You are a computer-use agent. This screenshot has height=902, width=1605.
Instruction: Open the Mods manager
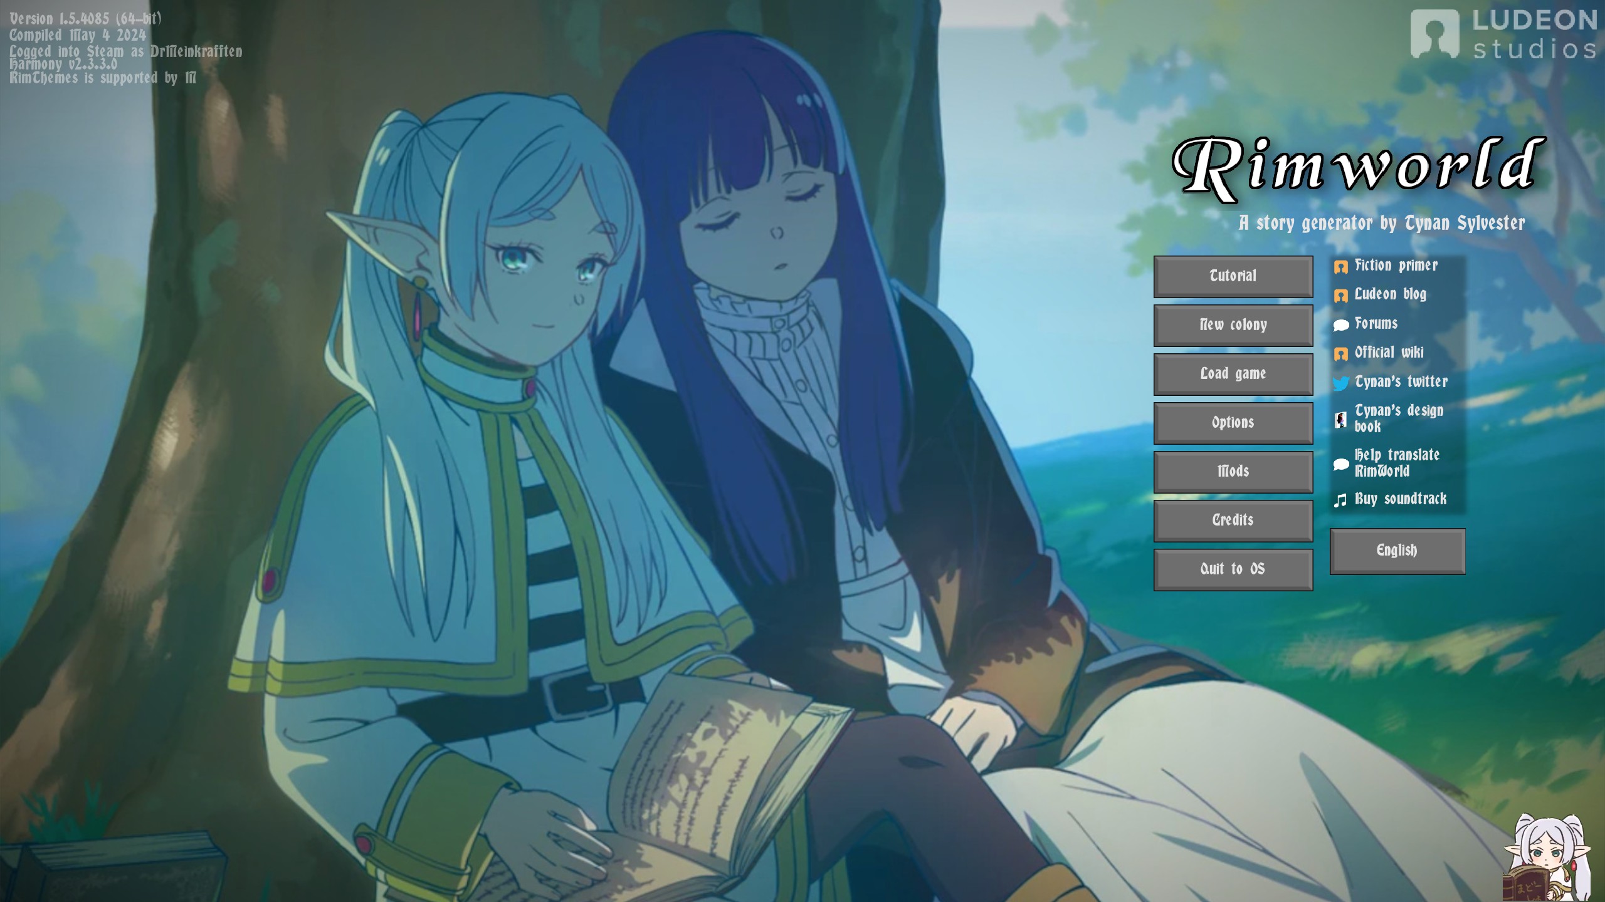point(1233,472)
